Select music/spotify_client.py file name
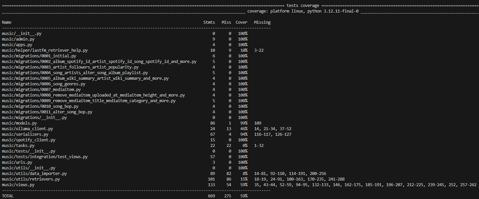The height and width of the screenshot is (199, 479). click(29, 140)
